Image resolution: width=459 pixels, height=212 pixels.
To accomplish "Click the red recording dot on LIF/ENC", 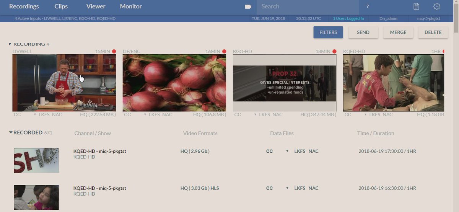I will click(224, 51).
